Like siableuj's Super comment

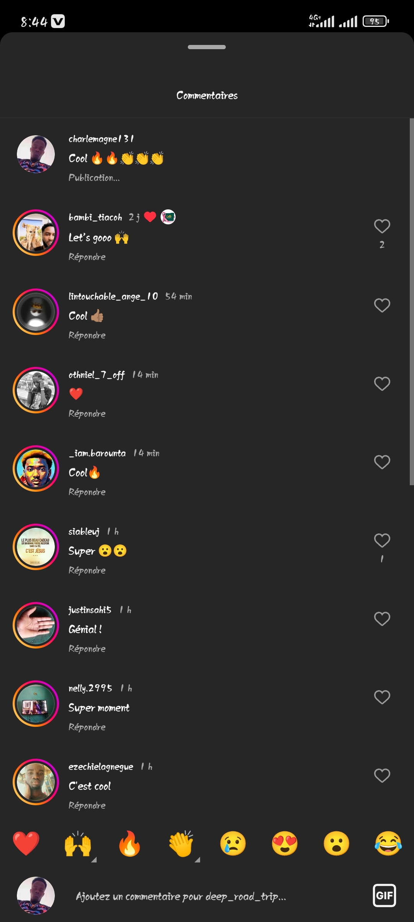[382, 541]
